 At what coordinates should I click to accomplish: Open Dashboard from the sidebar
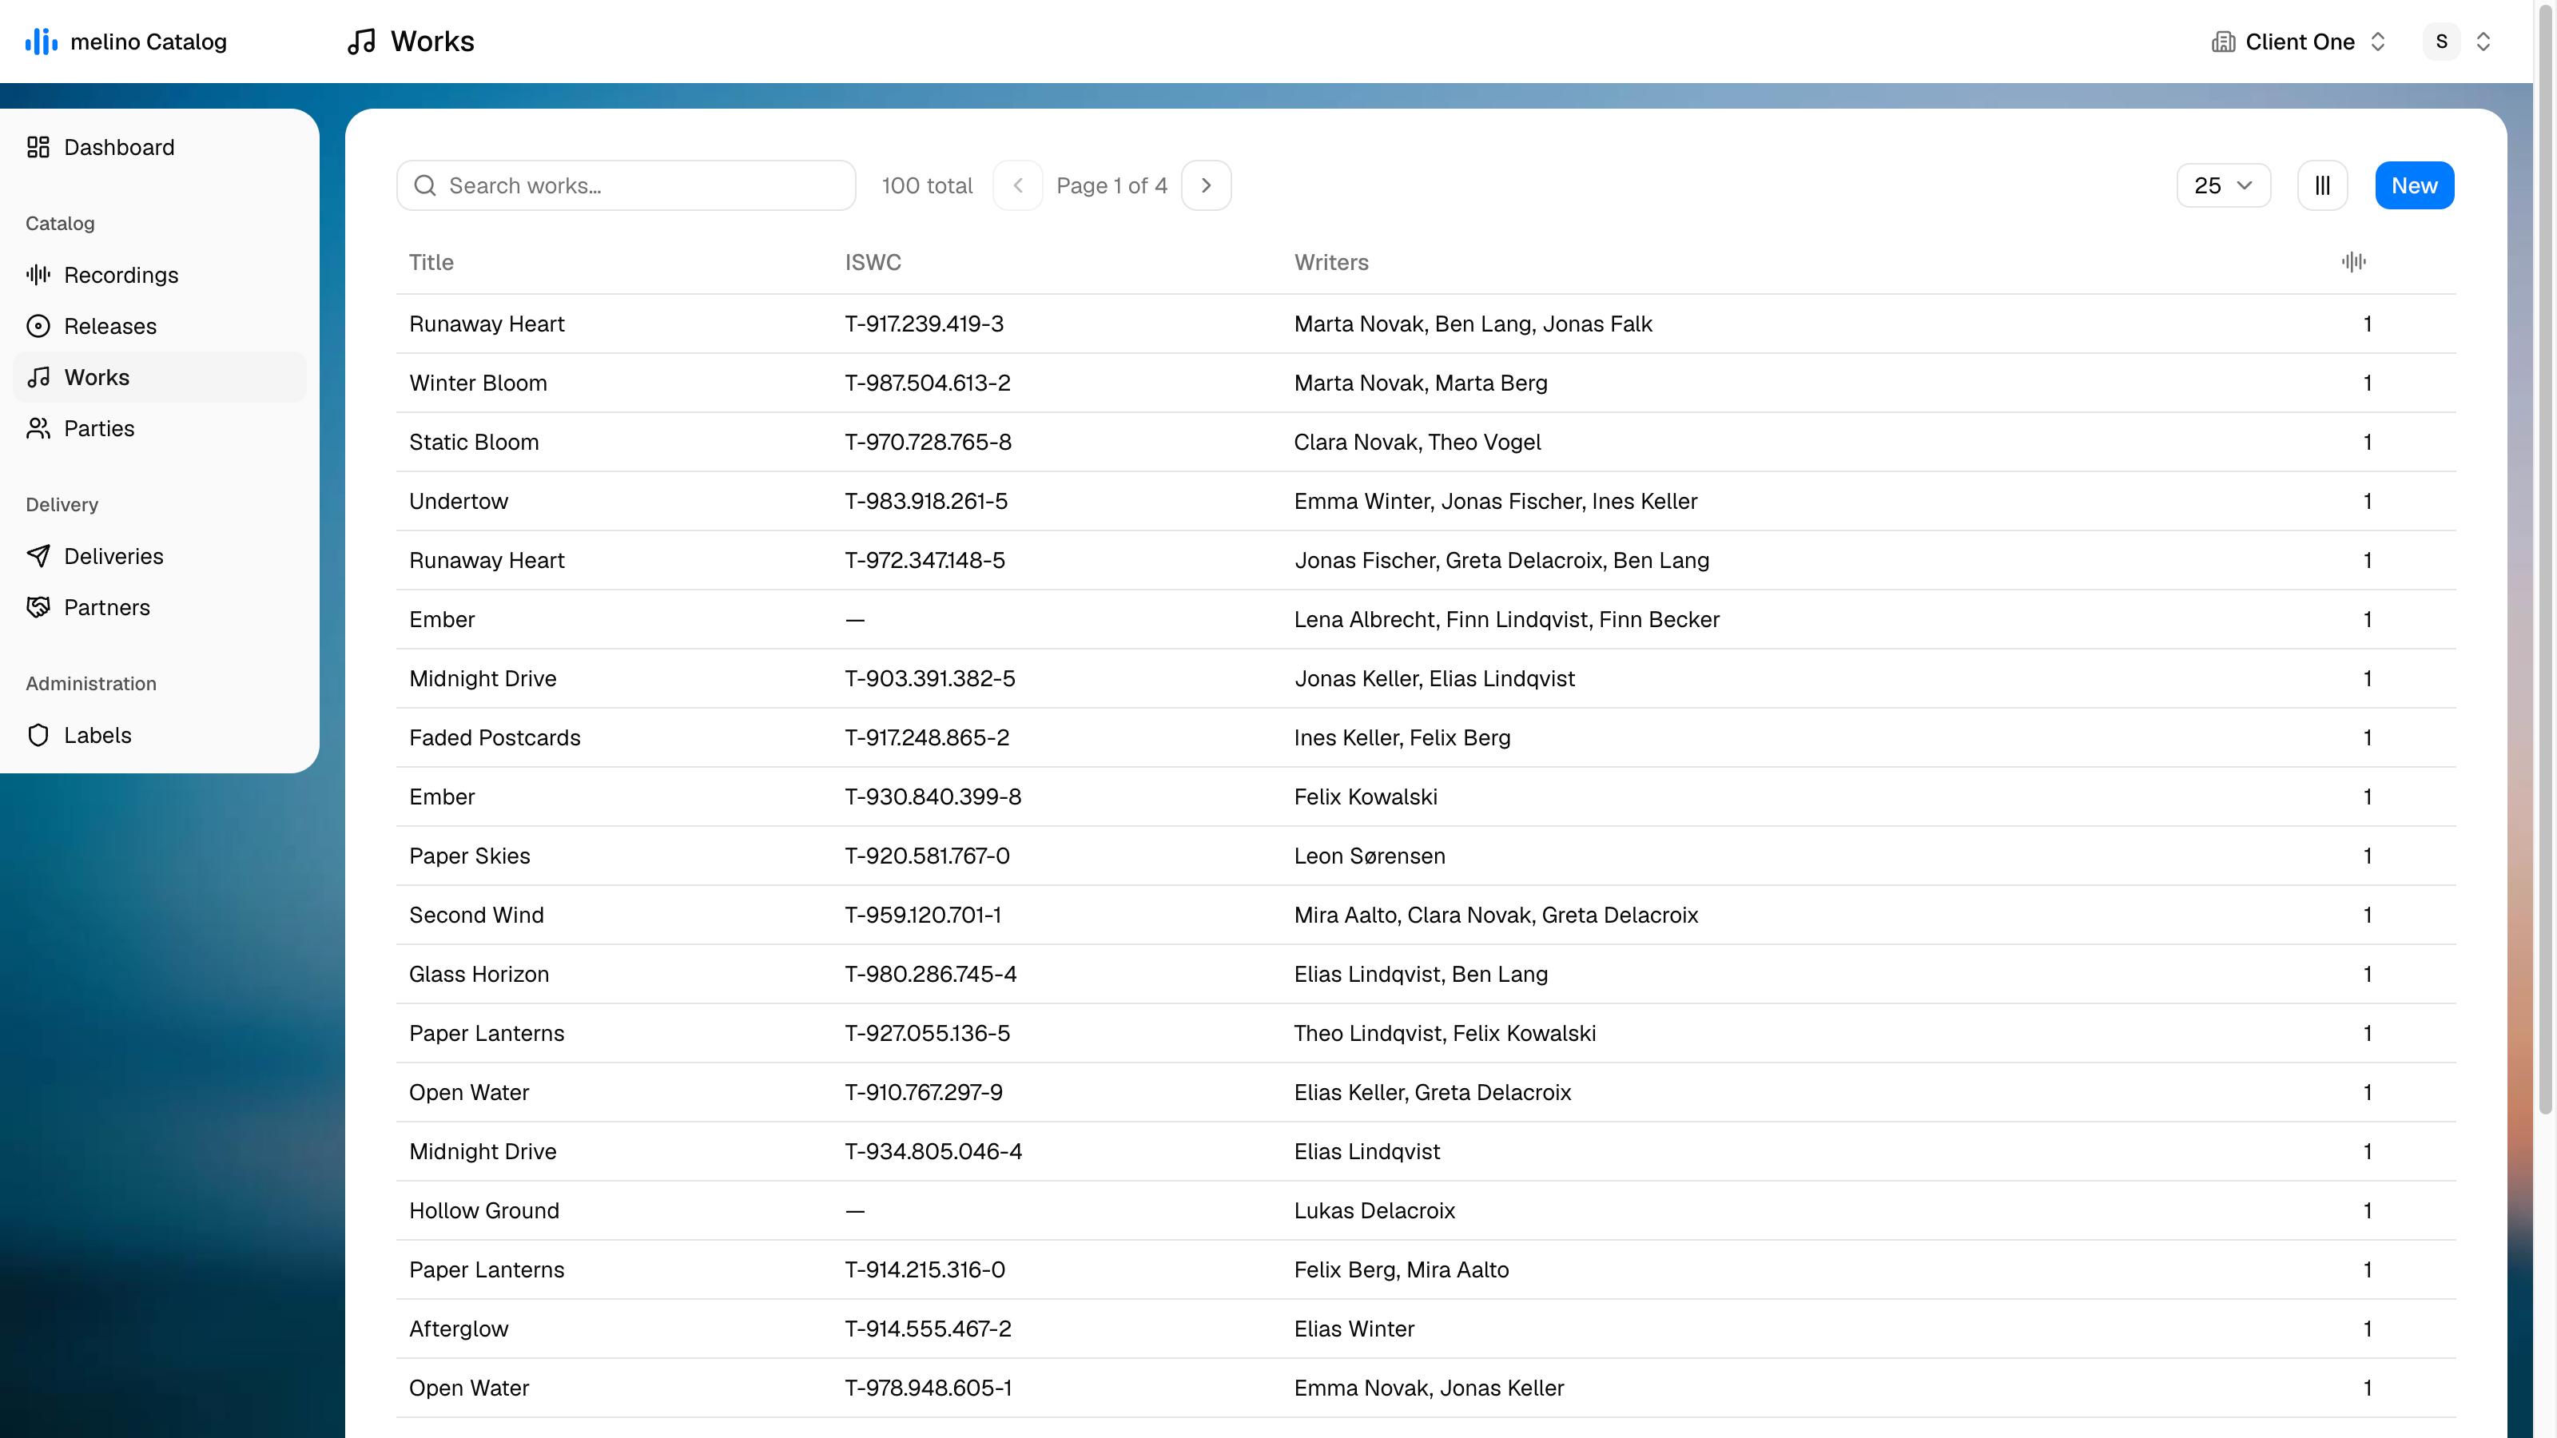(160, 148)
